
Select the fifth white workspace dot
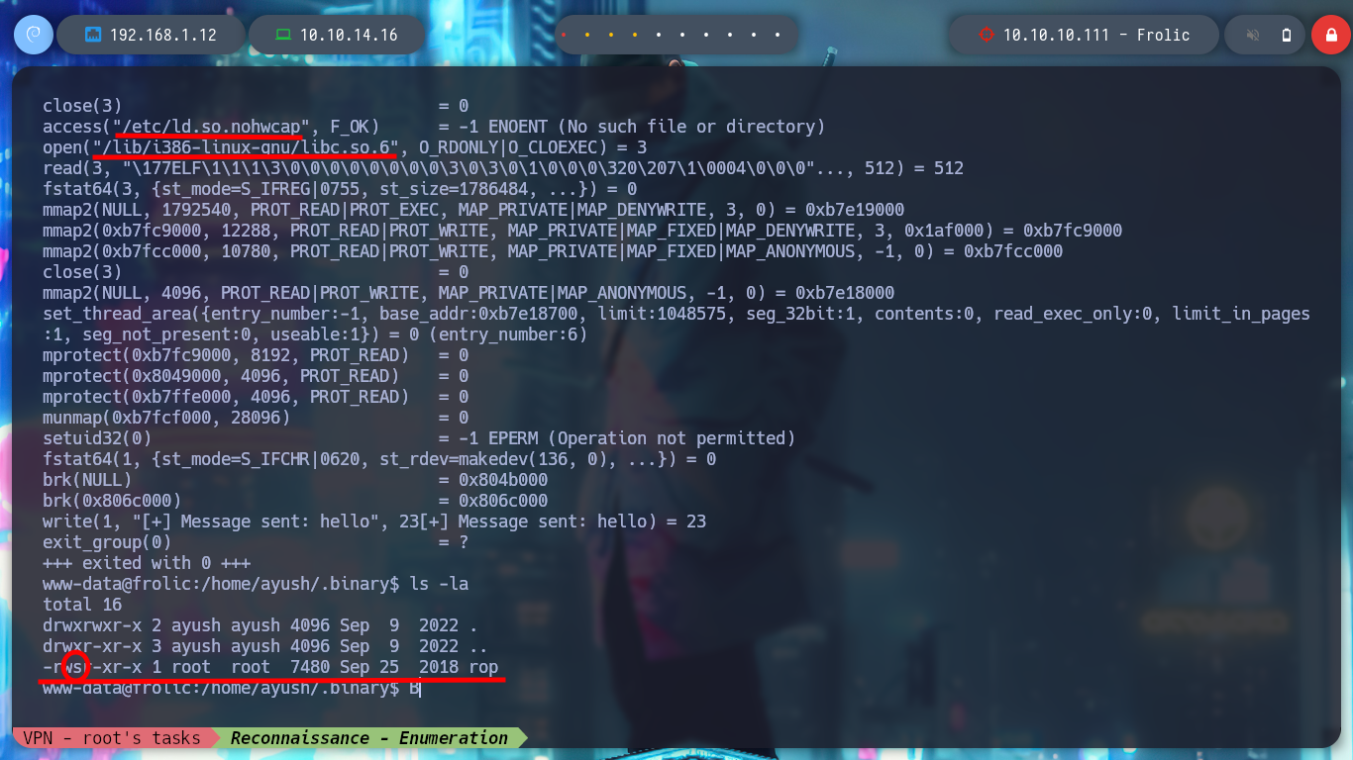tap(659, 36)
